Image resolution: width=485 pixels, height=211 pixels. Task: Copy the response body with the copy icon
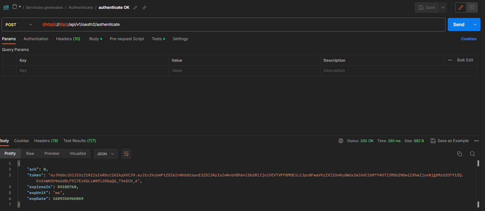pyautogui.click(x=460, y=154)
